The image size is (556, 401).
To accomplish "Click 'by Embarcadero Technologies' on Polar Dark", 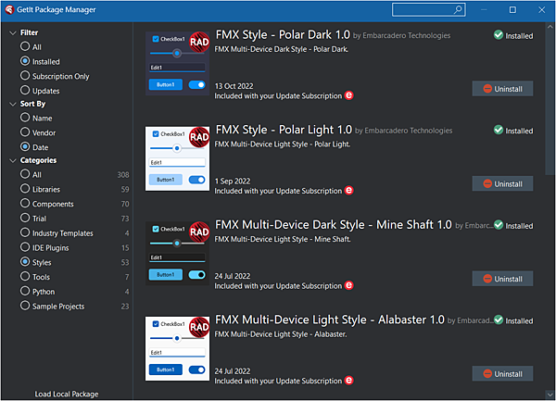I will [402, 35].
